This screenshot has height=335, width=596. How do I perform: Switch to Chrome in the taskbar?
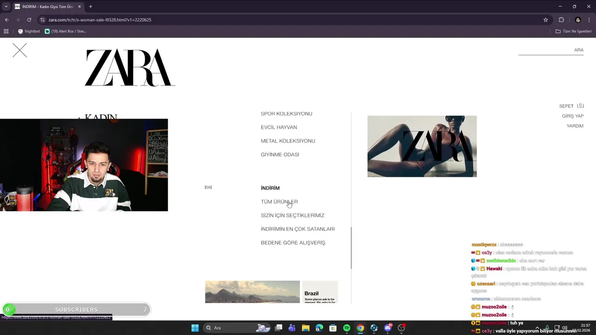click(360, 328)
